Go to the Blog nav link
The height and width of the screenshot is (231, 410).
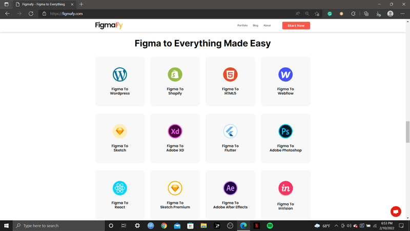pos(255,25)
